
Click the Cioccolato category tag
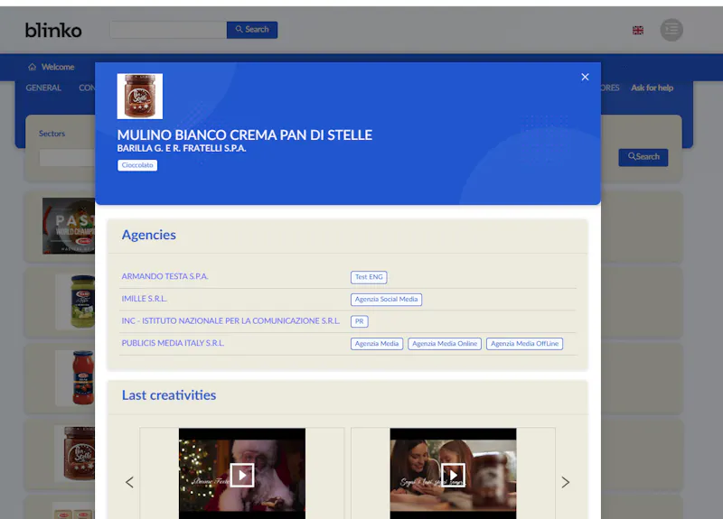[x=137, y=165]
